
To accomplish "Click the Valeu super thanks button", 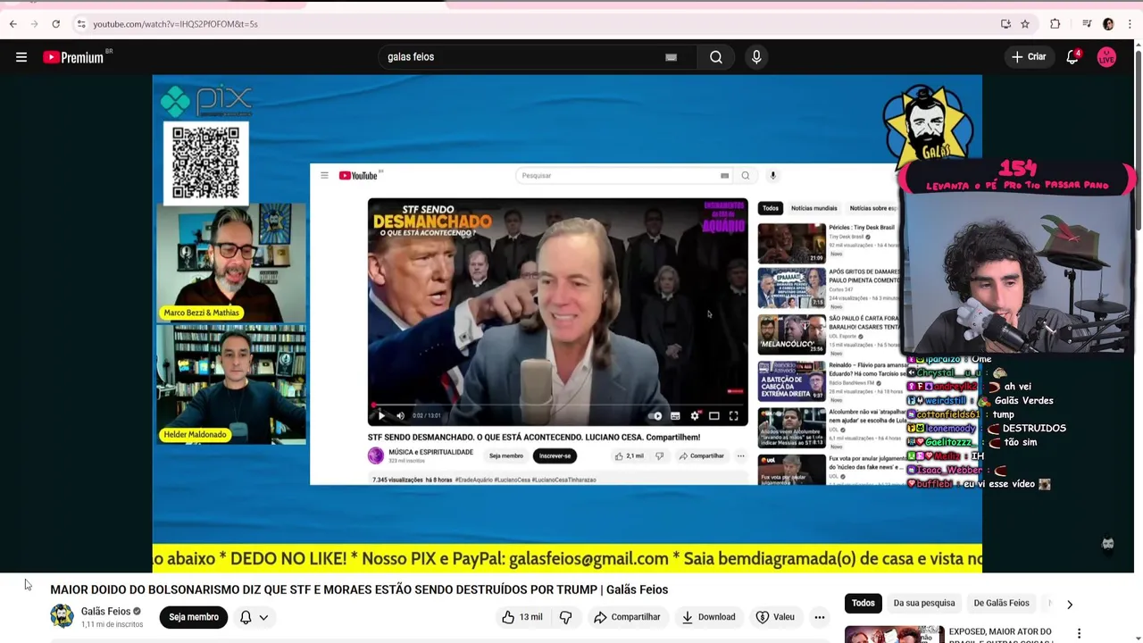I will coord(775,617).
